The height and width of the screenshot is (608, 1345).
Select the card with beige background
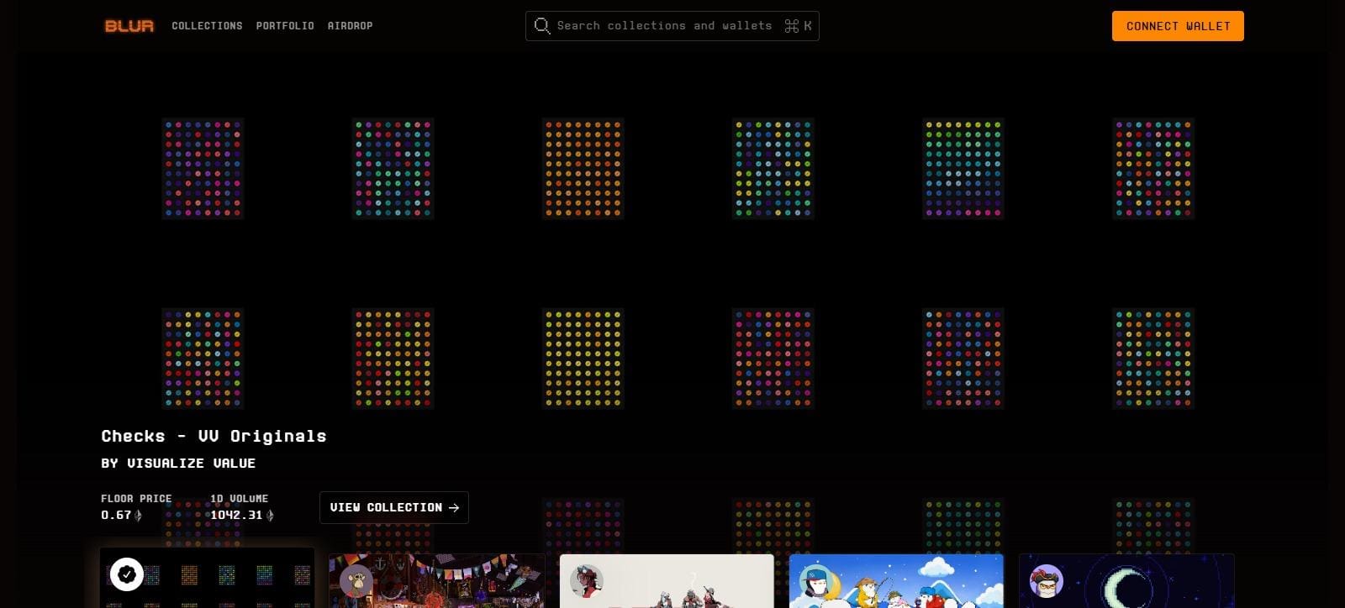coord(667,580)
